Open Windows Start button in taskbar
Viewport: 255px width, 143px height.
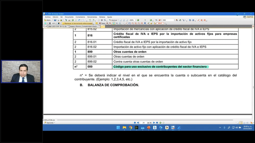tap(118, 127)
